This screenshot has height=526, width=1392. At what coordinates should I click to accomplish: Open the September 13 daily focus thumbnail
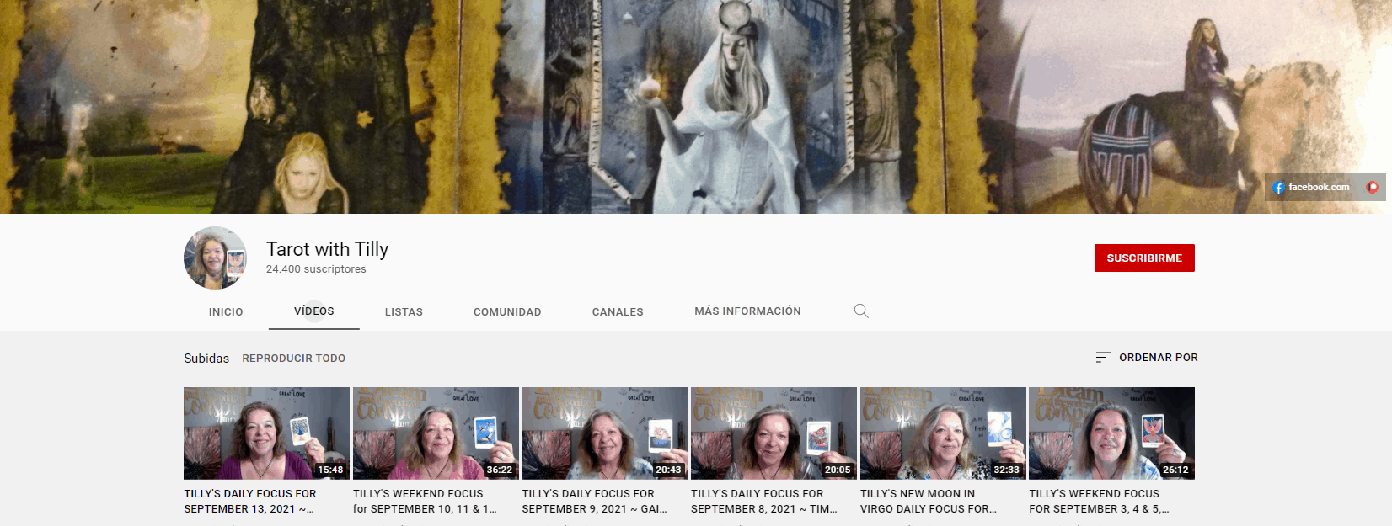266,433
